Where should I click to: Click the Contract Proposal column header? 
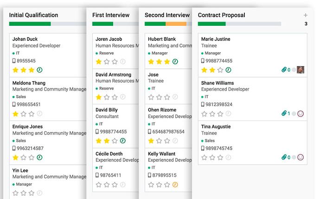point(221,15)
